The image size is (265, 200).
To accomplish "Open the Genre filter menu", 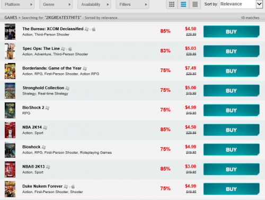I will click(56, 4).
